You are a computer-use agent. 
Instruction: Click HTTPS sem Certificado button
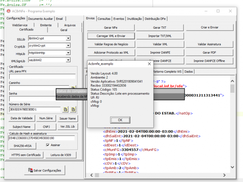(26, 155)
